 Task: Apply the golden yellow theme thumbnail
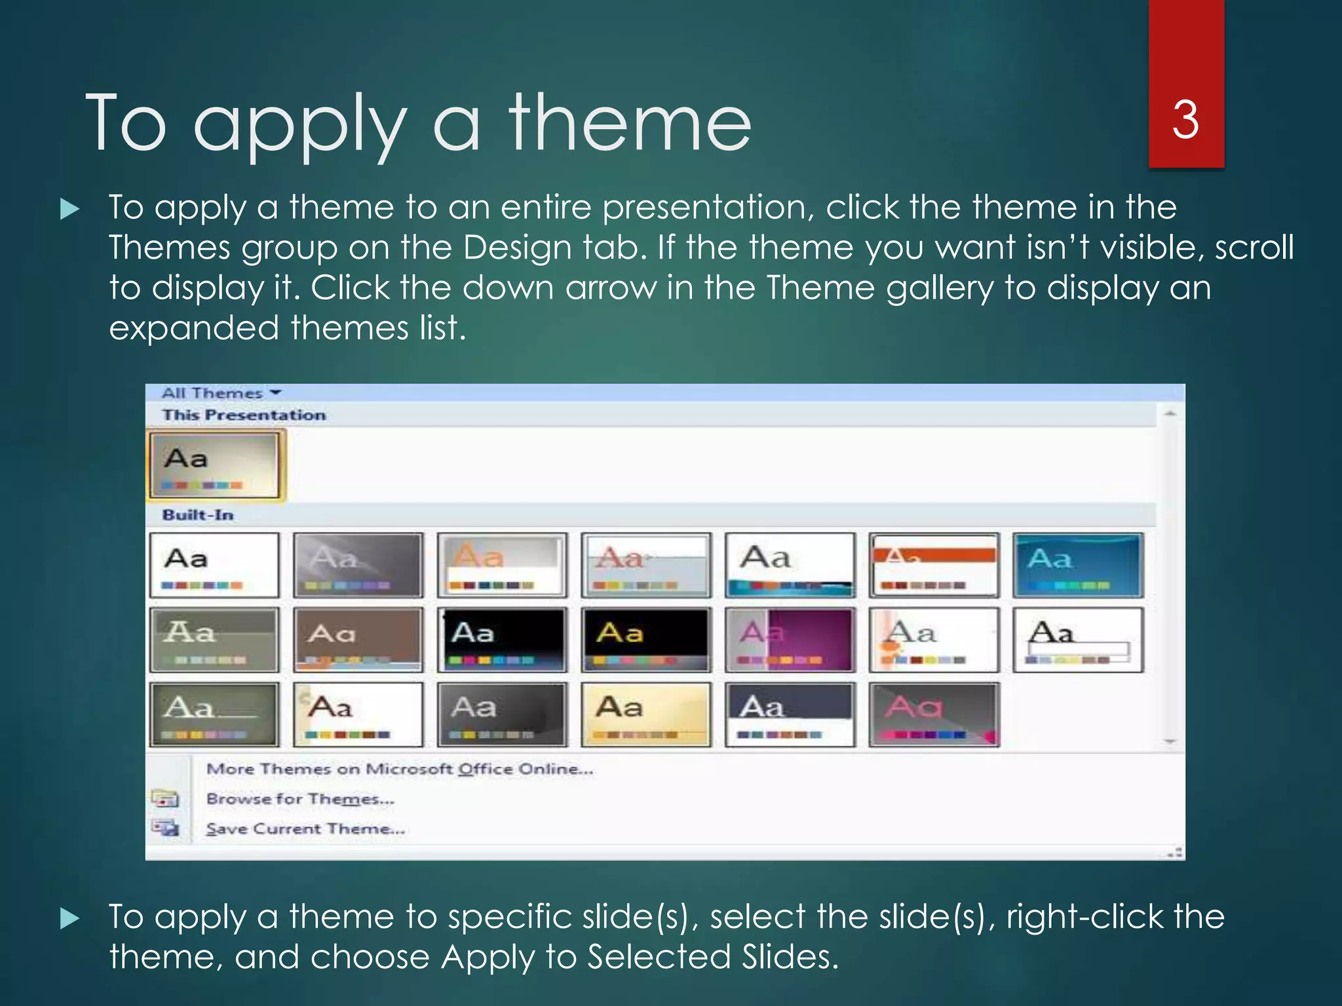click(646, 715)
